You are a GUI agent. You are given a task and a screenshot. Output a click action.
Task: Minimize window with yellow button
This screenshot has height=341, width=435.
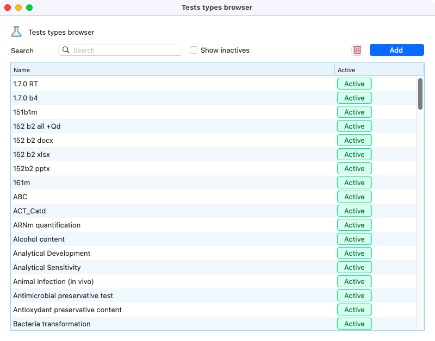tap(18, 8)
